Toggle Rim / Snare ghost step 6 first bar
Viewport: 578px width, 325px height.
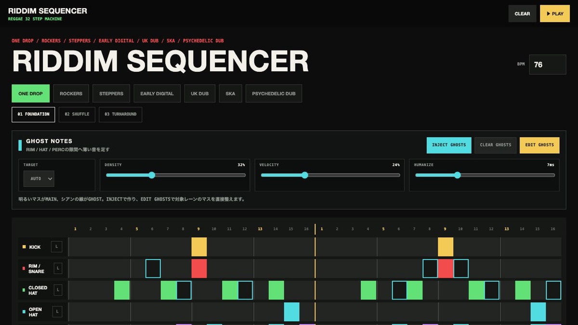click(153, 269)
